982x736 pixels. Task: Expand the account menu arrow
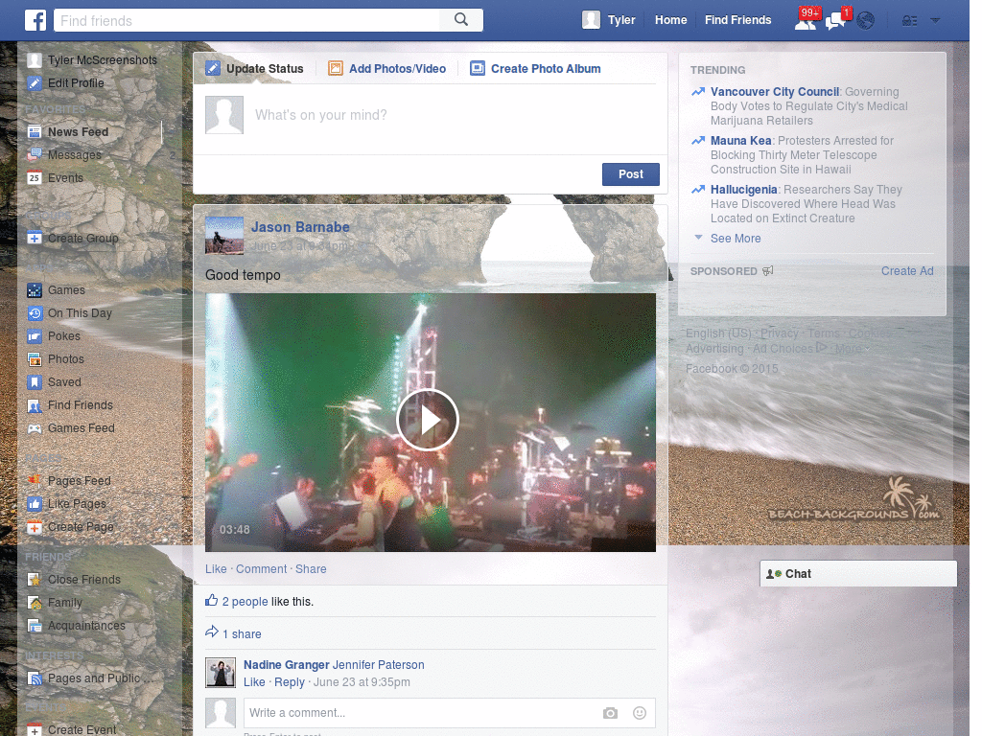[x=935, y=21]
